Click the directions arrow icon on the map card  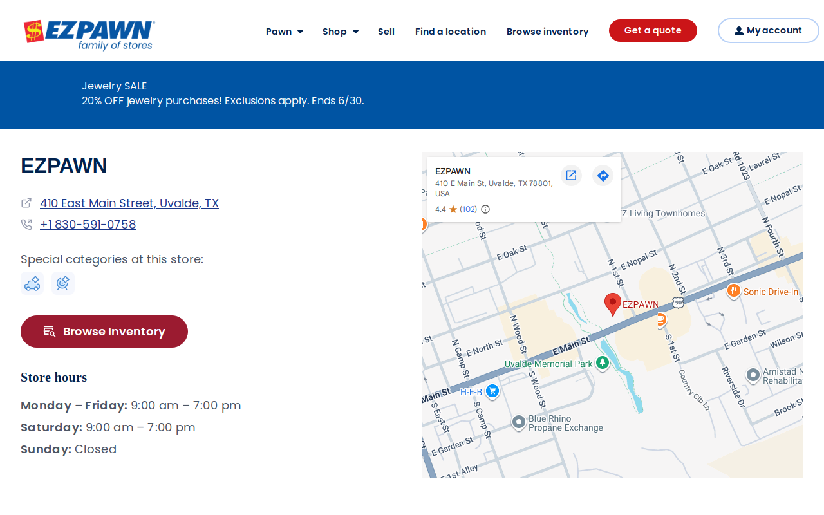(x=603, y=175)
